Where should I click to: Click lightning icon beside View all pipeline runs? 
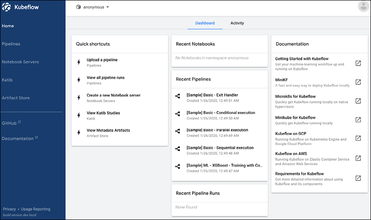(x=79, y=80)
